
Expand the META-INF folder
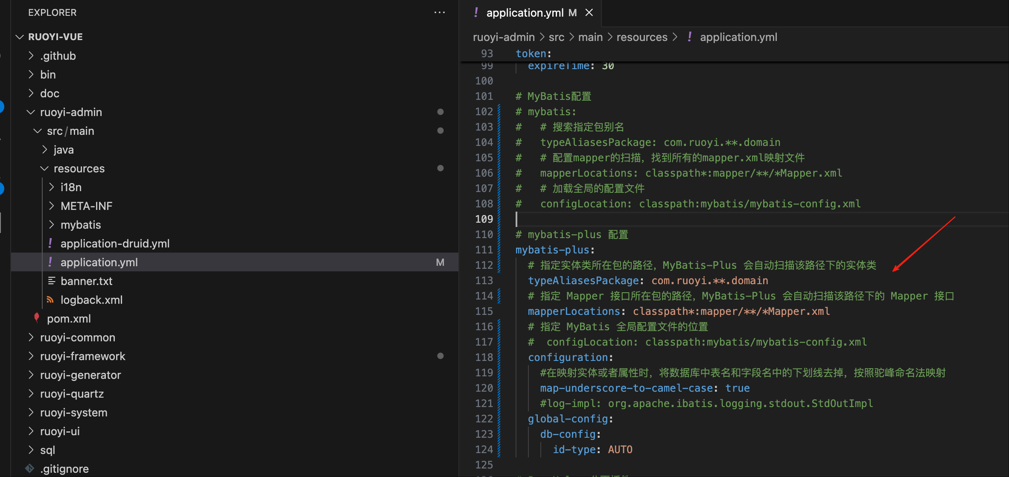(86, 206)
